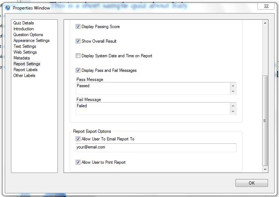Close the Properties Window
Image resolution: width=279 pixels, height=197 pixels.
(x=266, y=6)
